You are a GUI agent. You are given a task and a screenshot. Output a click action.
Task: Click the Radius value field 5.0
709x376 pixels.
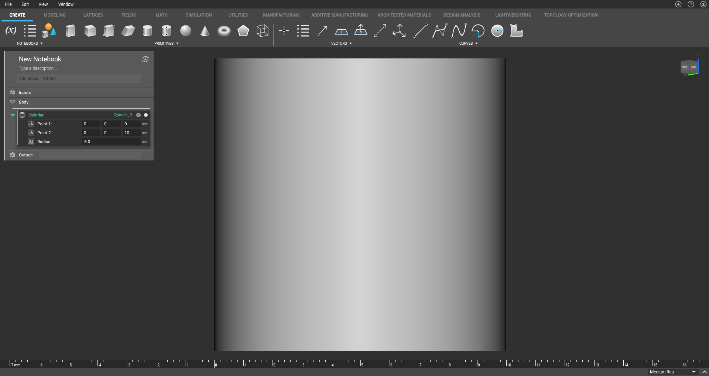point(111,142)
